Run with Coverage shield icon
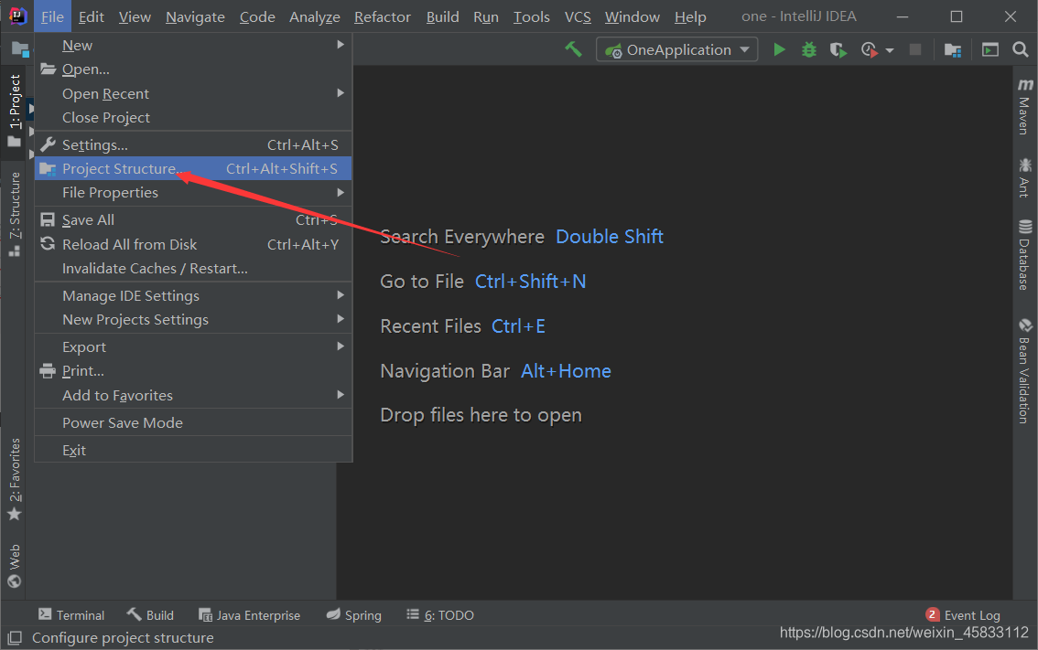The height and width of the screenshot is (650, 1038). (x=838, y=49)
